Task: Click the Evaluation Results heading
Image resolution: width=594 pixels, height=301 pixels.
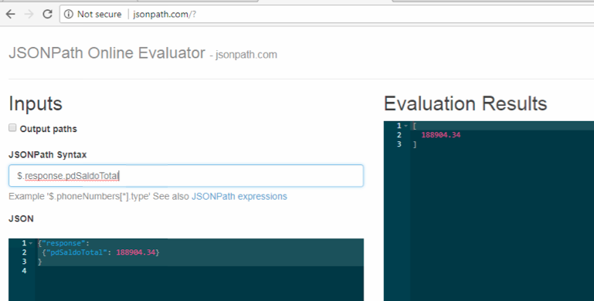Action: (x=465, y=103)
